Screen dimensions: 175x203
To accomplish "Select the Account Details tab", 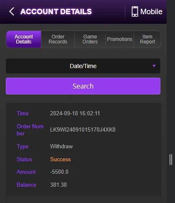I will (24, 39).
